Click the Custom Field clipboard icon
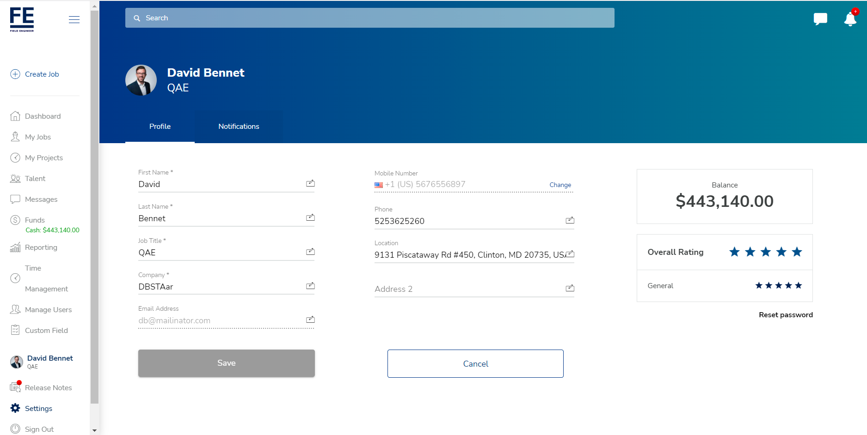The width and height of the screenshot is (867, 435). point(15,330)
